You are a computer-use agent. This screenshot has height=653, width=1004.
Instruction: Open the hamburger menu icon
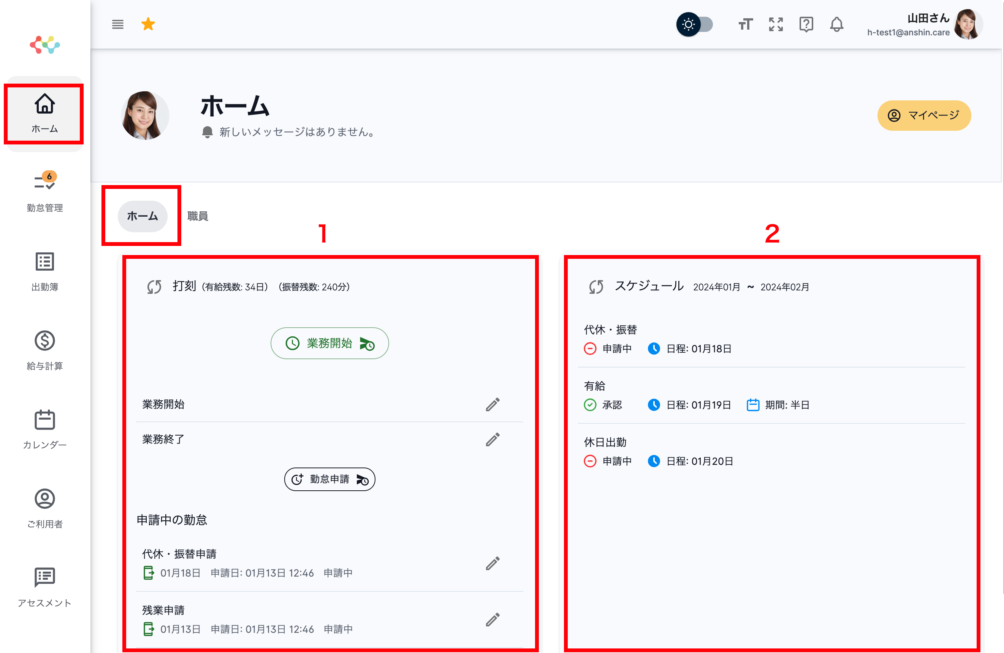click(118, 24)
